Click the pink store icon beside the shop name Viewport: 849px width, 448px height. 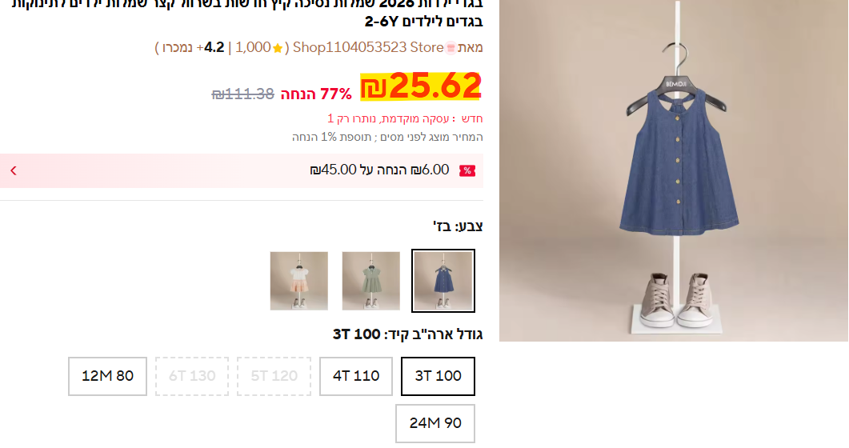tap(451, 48)
